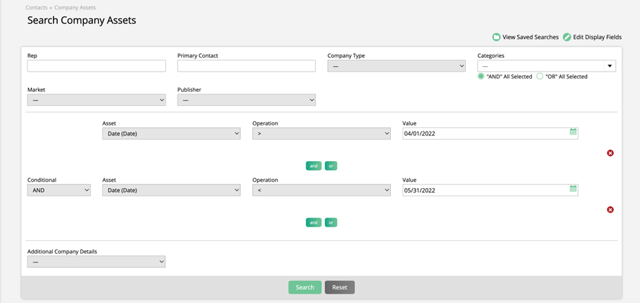Remove the first asset condition row
Image resolution: width=640 pixels, height=303 pixels.
coord(610,153)
